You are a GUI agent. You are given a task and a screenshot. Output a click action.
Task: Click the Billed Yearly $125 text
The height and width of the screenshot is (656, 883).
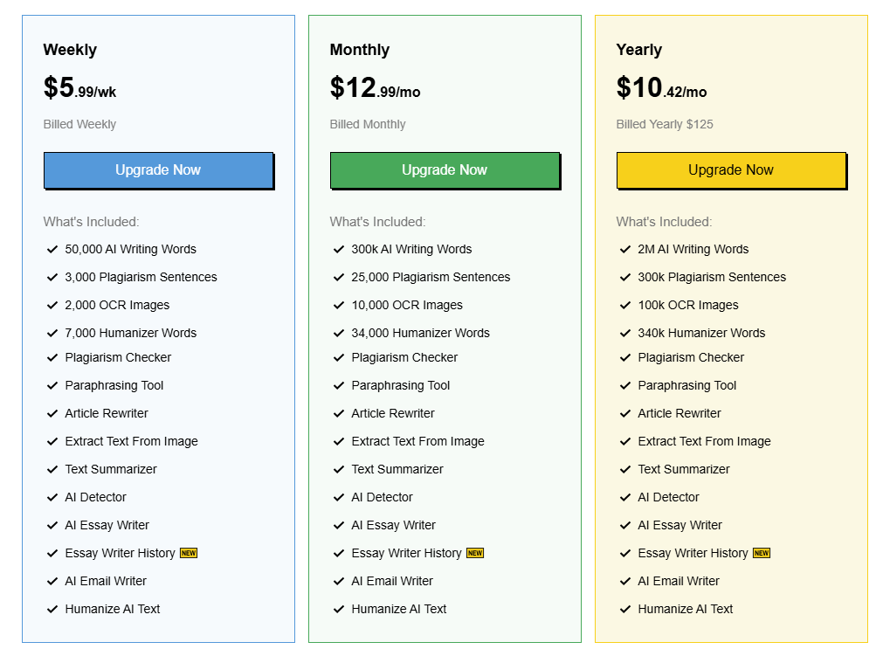(665, 124)
